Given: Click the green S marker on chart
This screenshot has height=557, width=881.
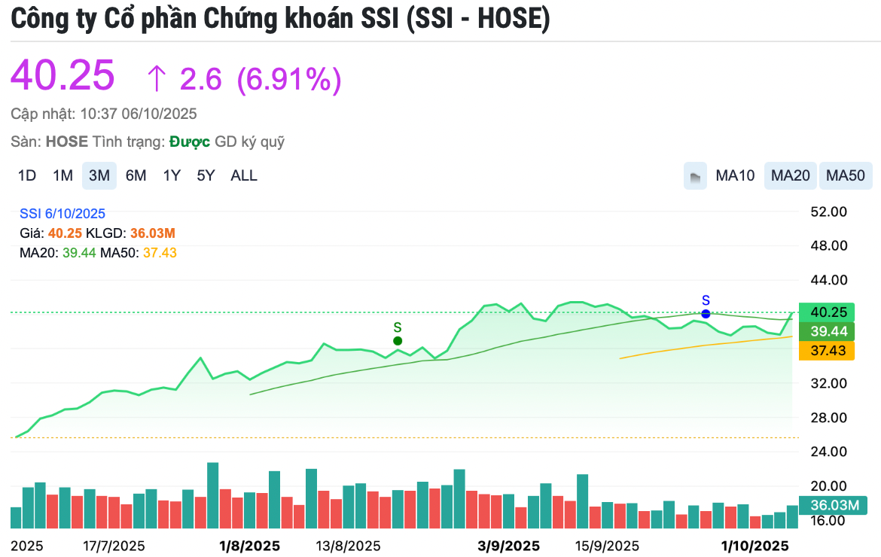Looking at the screenshot, I should coord(398,340).
